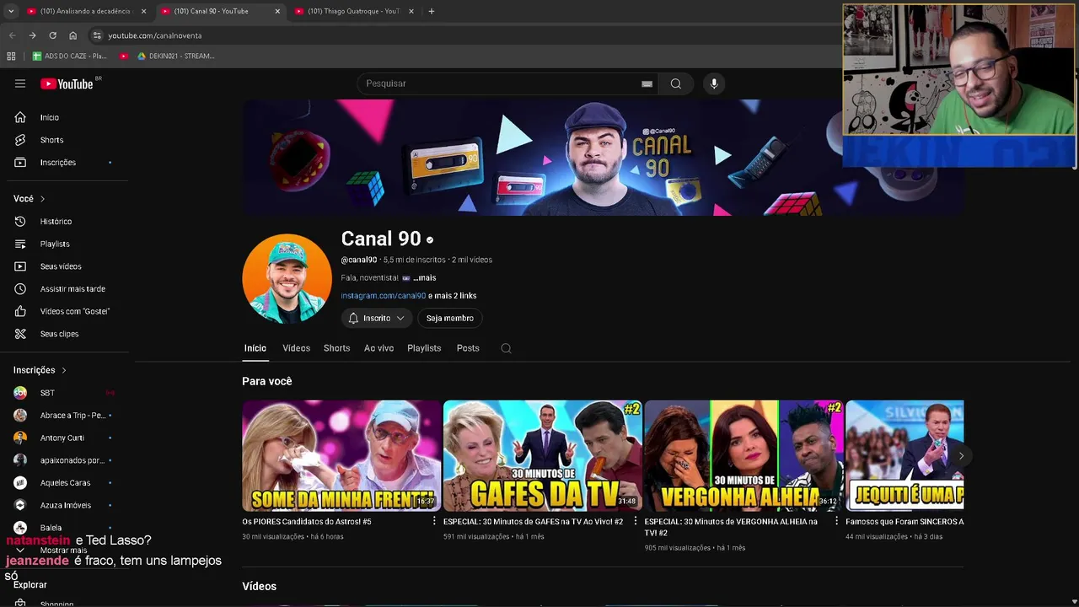Open ADS DO CAZE bookmark
This screenshot has width=1079, height=607.
point(70,56)
